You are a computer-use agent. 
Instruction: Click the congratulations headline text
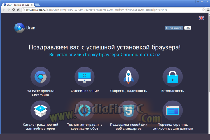pyautogui.click(x=105, y=47)
